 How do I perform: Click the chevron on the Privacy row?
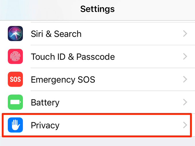pos(185,125)
